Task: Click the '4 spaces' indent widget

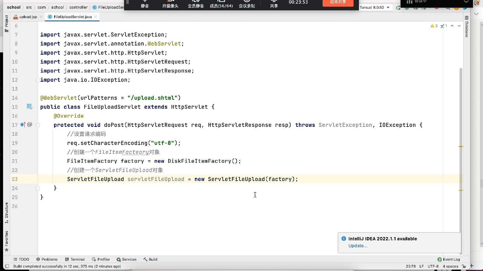Action: pyautogui.click(x=450, y=266)
